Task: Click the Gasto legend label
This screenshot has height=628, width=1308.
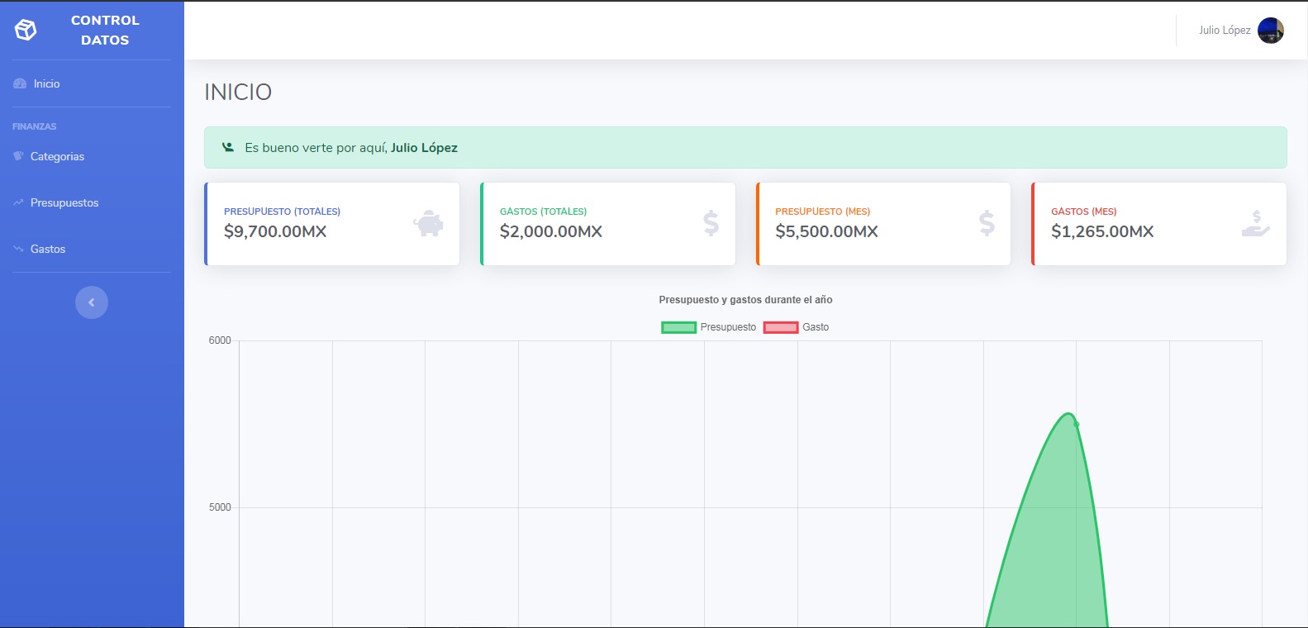Action: (816, 327)
